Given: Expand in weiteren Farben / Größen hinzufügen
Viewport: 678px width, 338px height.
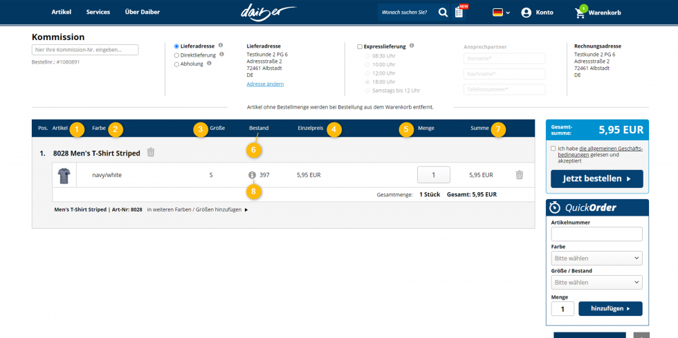Looking at the screenshot, I should point(198,209).
